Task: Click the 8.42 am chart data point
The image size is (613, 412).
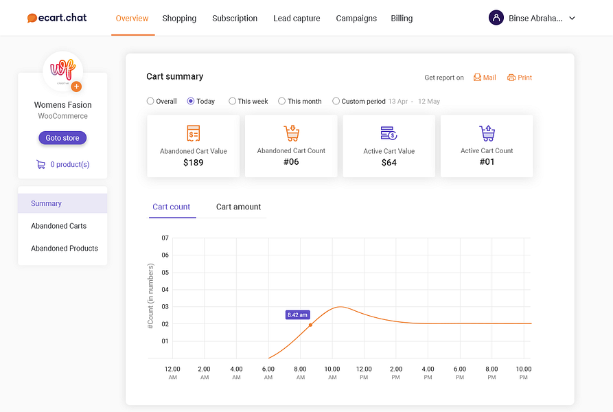Action: [x=311, y=325]
